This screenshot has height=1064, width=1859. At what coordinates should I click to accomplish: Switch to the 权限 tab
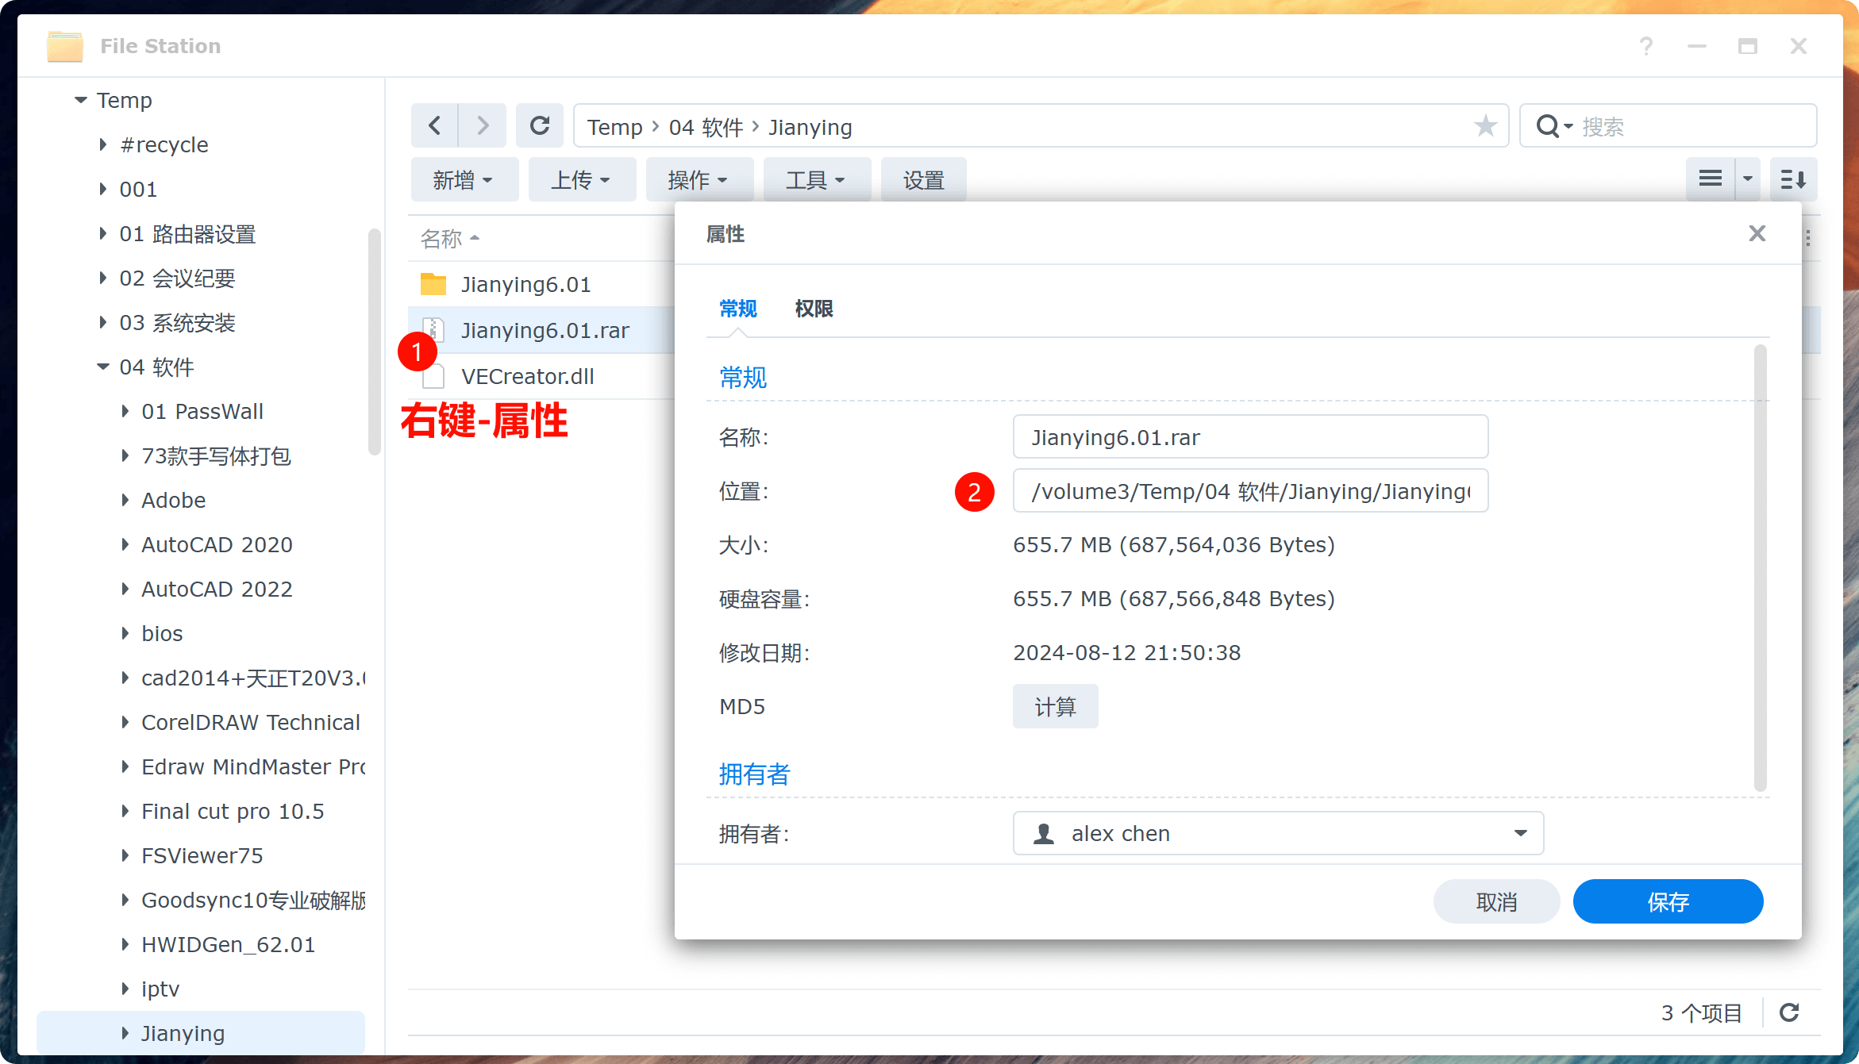pyautogui.click(x=814, y=309)
